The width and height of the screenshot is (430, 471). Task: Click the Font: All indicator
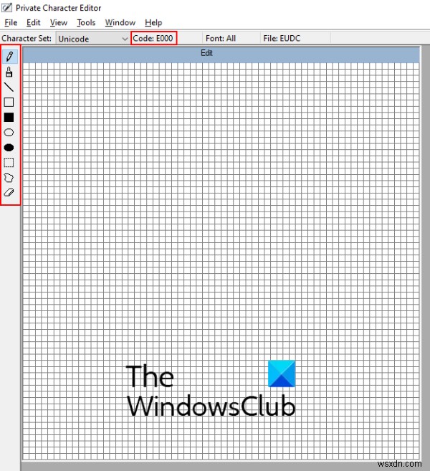coord(221,38)
